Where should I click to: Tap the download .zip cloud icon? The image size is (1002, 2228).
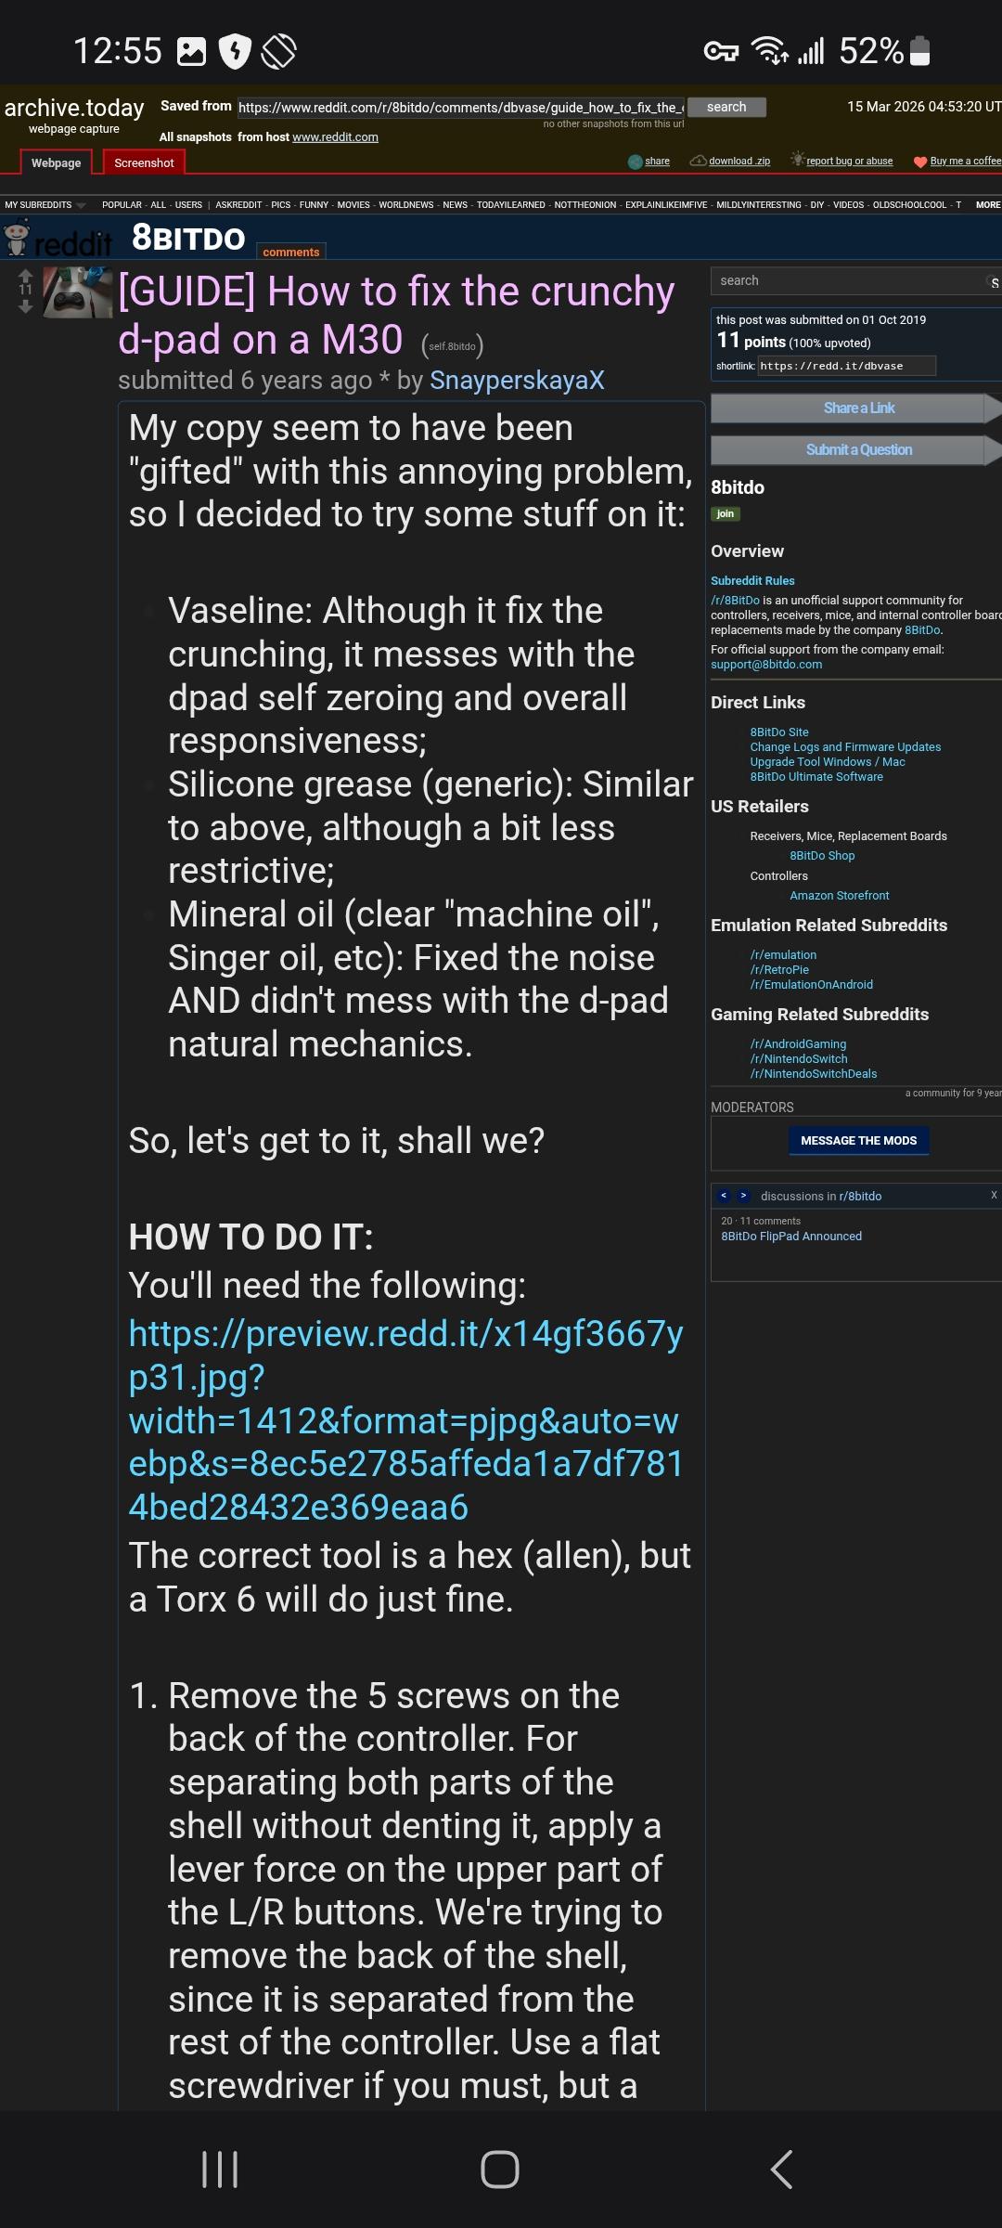tap(698, 161)
